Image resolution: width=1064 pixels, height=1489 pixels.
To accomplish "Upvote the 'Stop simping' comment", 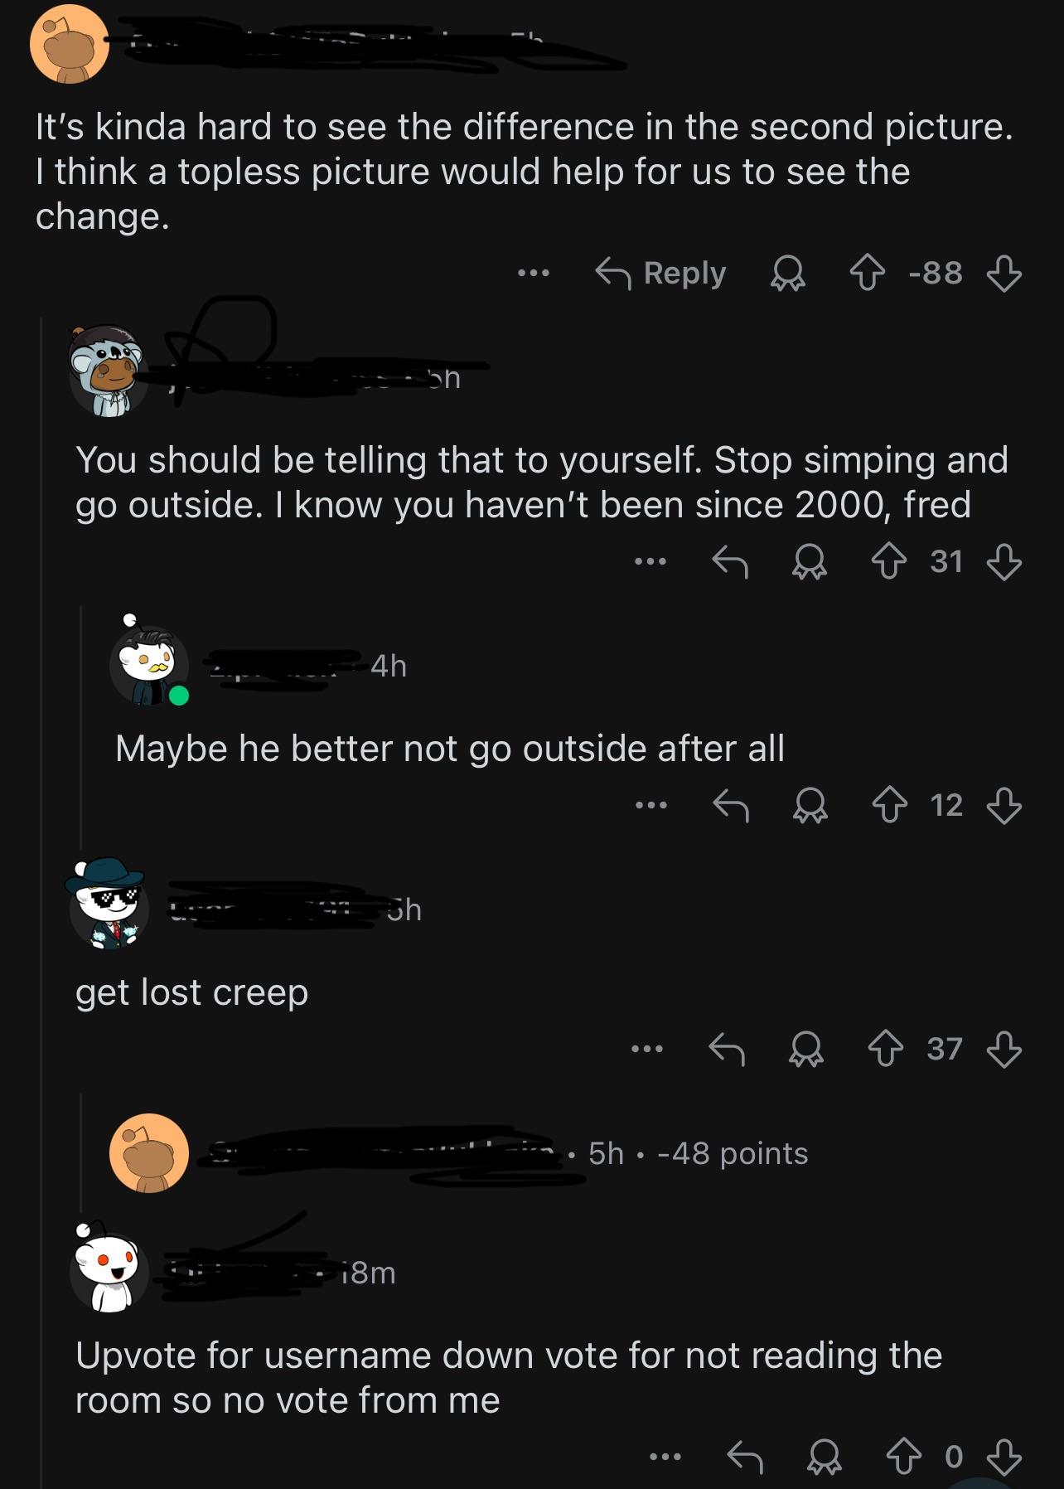I will [888, 562].
